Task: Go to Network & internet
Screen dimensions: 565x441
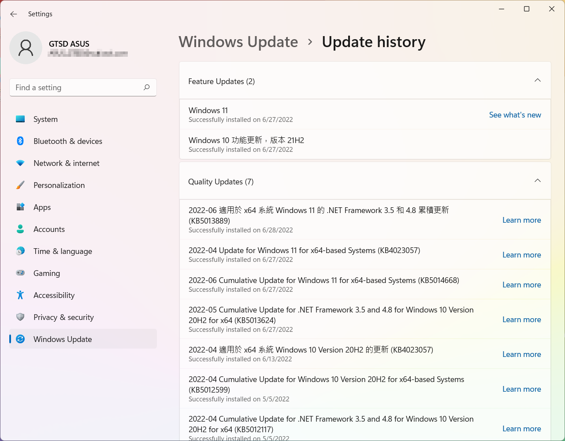Action: click(83, 163)
